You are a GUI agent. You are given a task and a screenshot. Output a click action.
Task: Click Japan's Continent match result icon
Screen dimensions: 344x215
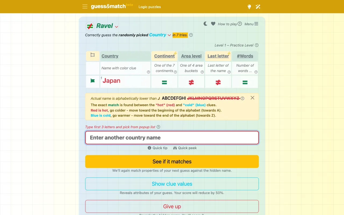click(x=164, y=83)
